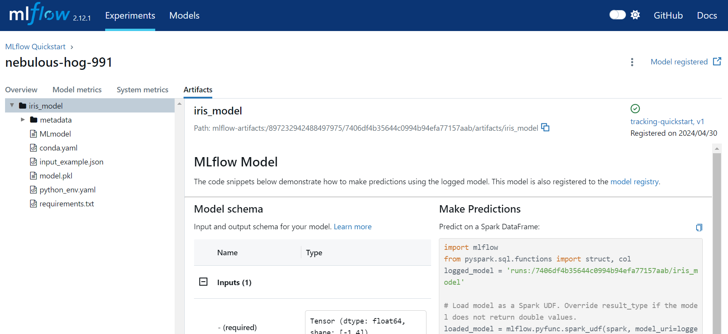Screen dimensions: 728x334
Task: Click the Type column header
Action: (314, 253)
